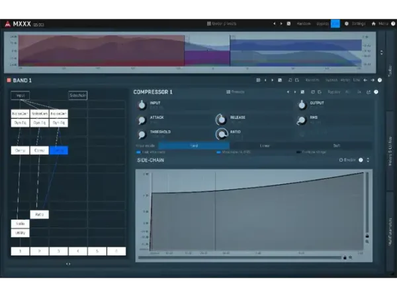397x297 pixels.
Task: Go to previous global preset arrow
Action: [274, 24]
